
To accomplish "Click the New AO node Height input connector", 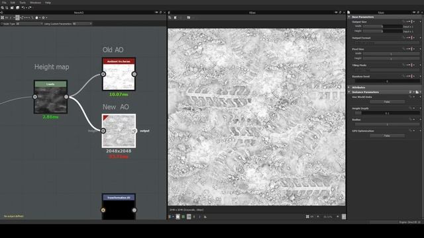I will [103, 131].
